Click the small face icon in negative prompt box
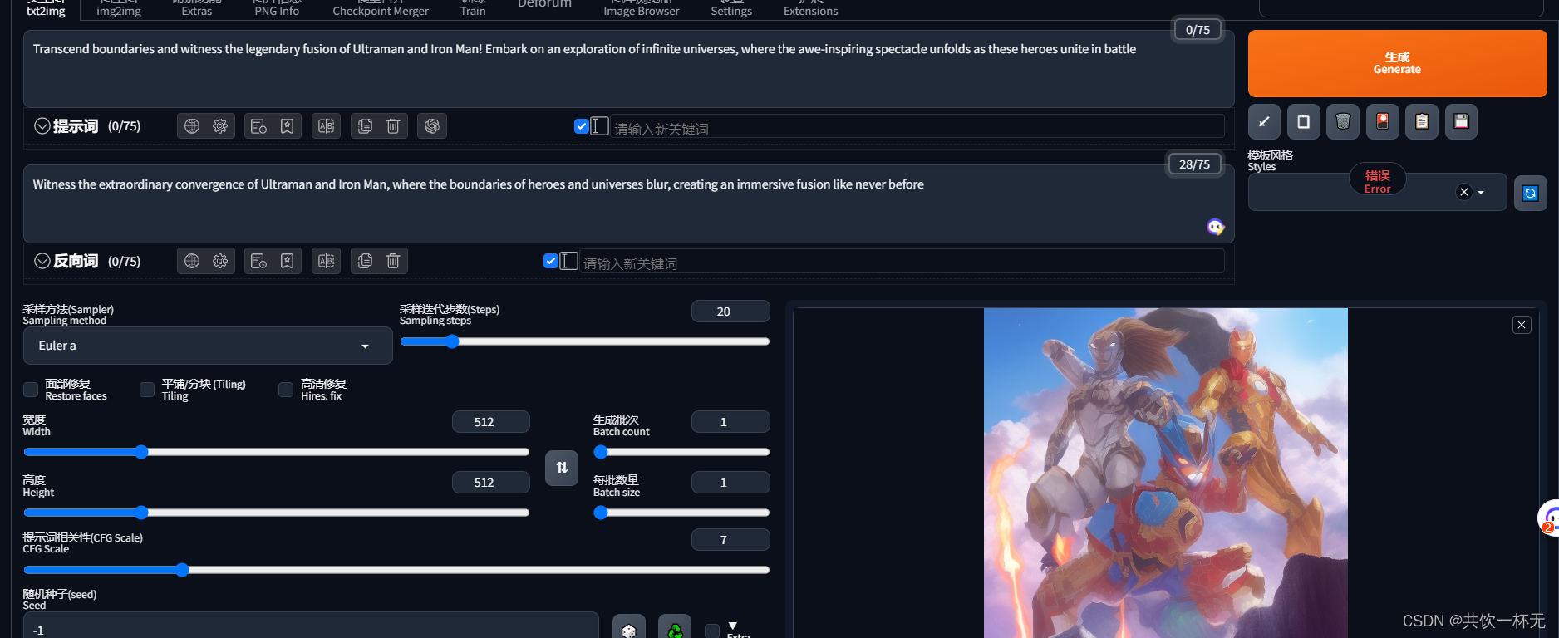1559x638 pixels. pyautogui.click(x=1215, y=227)
